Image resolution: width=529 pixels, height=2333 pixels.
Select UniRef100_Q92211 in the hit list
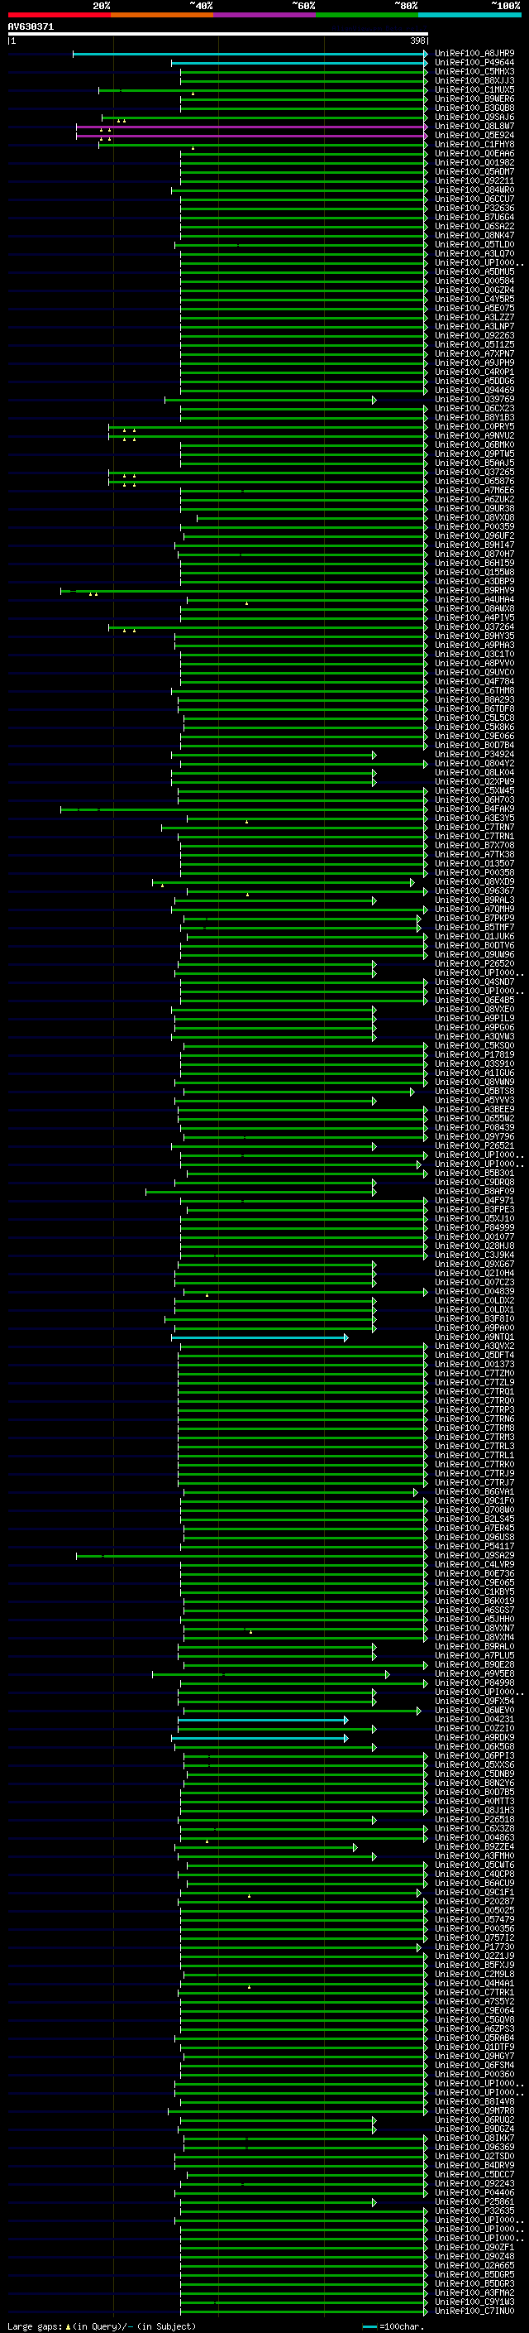click(x=474, y=181)
